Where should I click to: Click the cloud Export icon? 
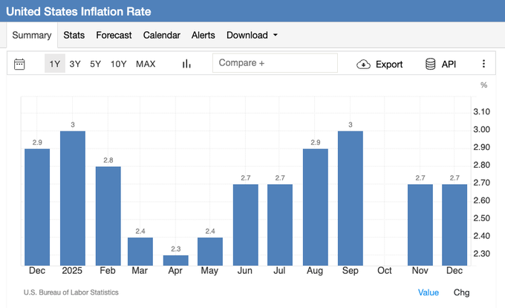point(363,64)
